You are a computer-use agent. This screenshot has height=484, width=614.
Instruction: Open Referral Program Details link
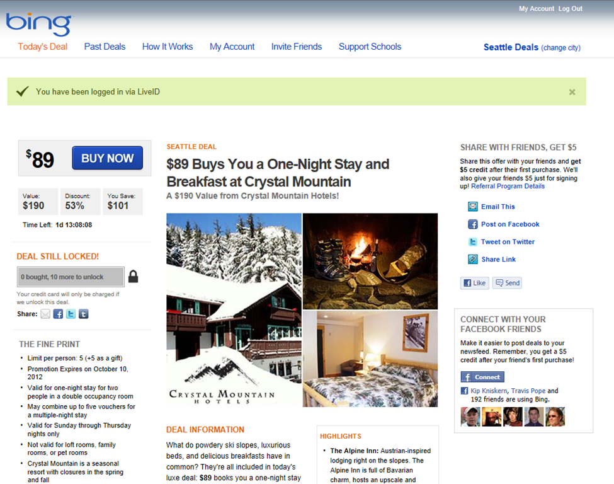(508, 186)
